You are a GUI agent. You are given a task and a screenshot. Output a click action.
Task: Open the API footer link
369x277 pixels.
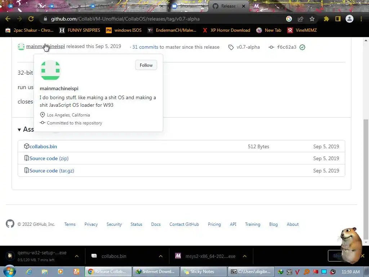coord(233,224)
